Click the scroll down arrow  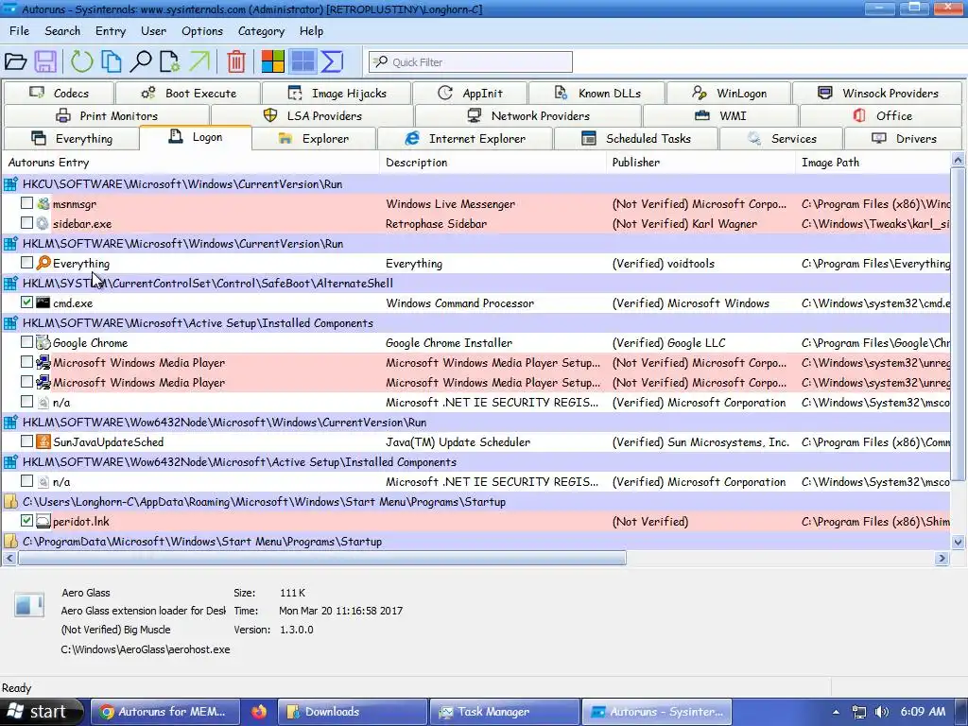pos(958,542)
